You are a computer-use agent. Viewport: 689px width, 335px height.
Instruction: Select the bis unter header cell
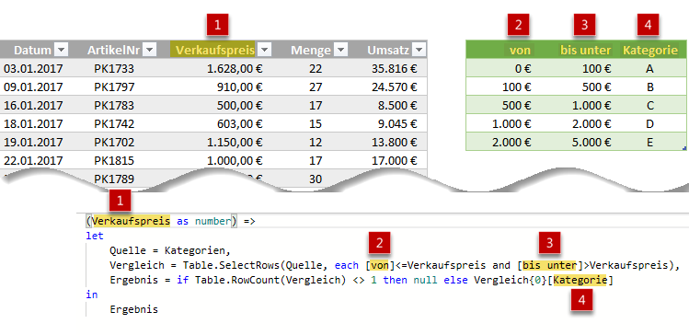pos(586,50)
